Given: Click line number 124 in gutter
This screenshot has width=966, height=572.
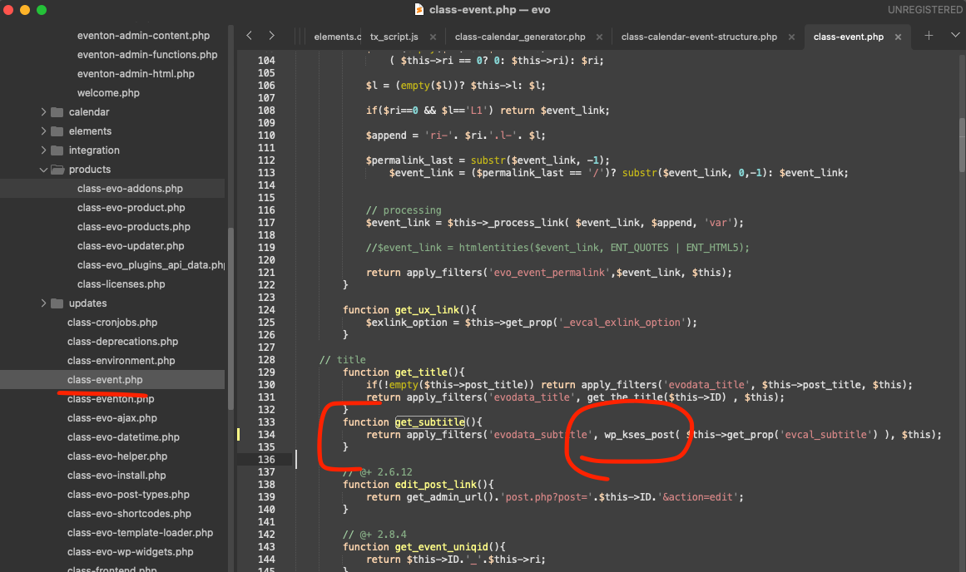Looking at the screenshot, I should pos(266,310).
